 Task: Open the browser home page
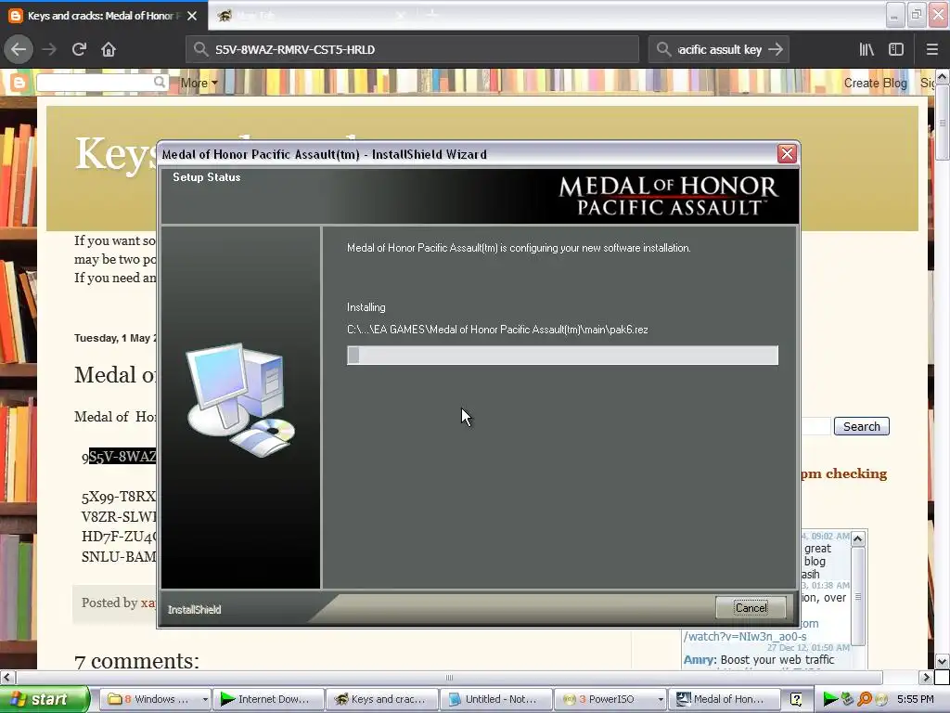coord(109,49)
